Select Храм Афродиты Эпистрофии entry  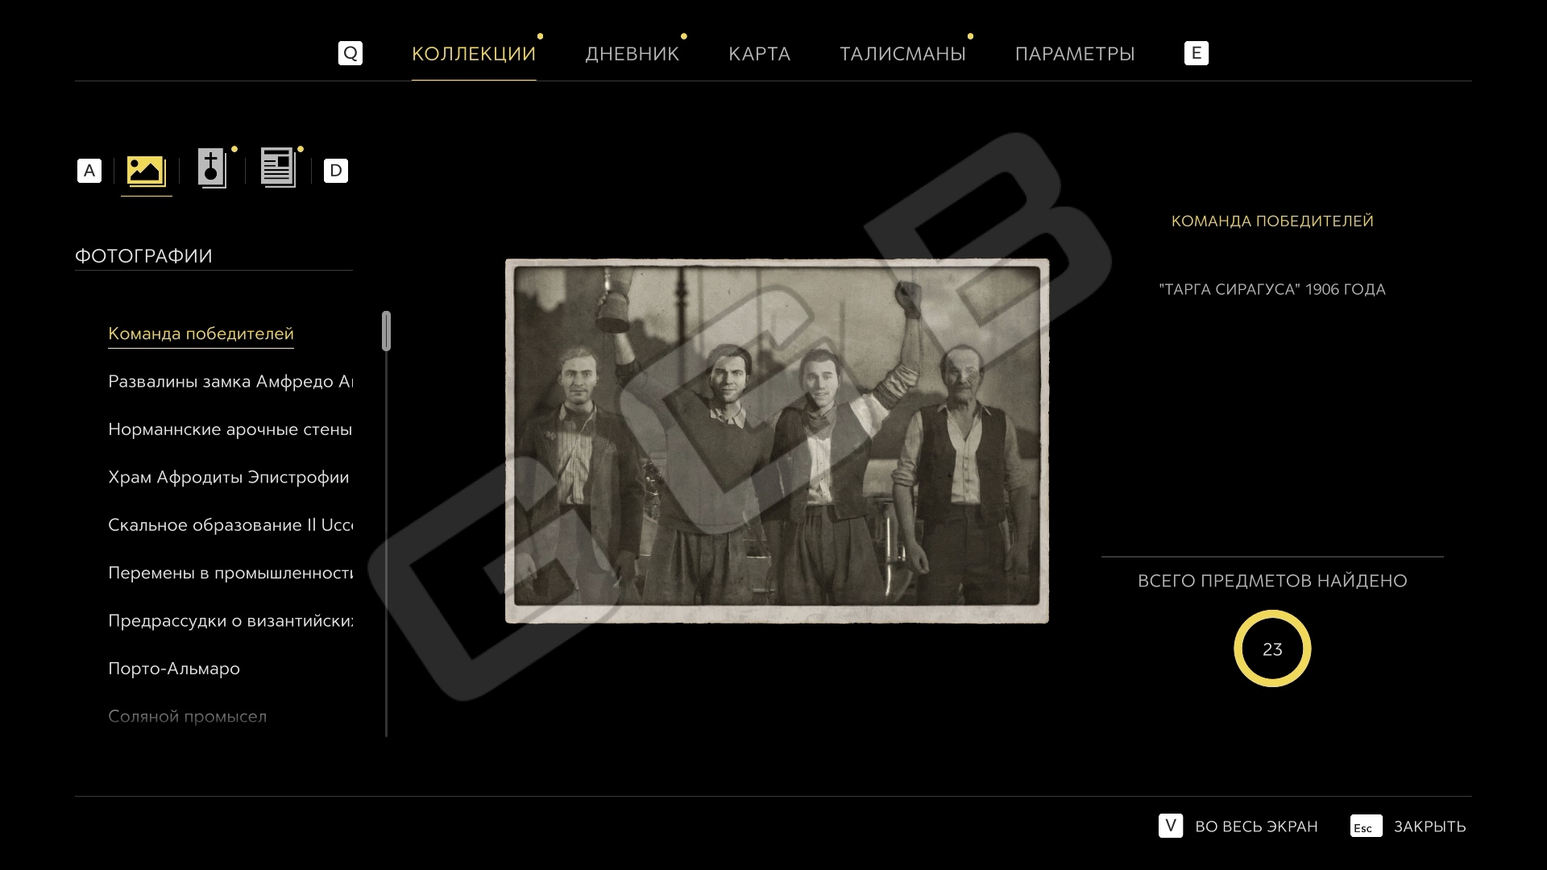[229, 478]
